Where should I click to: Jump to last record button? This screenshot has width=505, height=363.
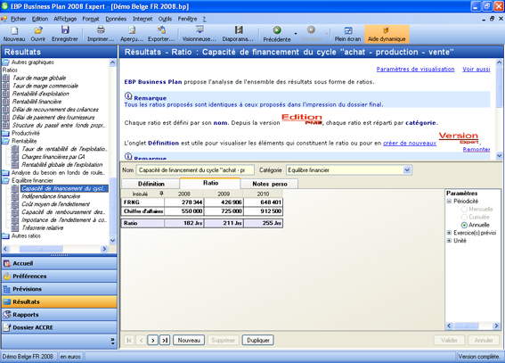165,340
